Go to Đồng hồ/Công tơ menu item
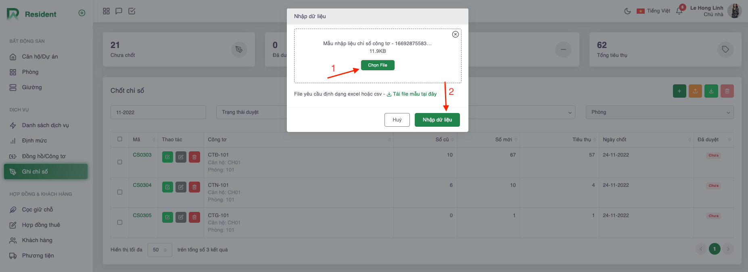This screenshot has height=272, width=748. pyautogui.click(x=44, y=156)
